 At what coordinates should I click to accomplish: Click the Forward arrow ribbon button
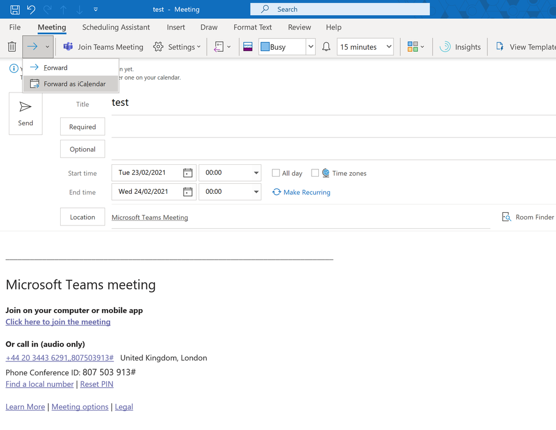point(32,47)
